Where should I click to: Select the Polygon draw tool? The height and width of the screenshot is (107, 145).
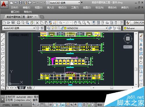point(3,49)
